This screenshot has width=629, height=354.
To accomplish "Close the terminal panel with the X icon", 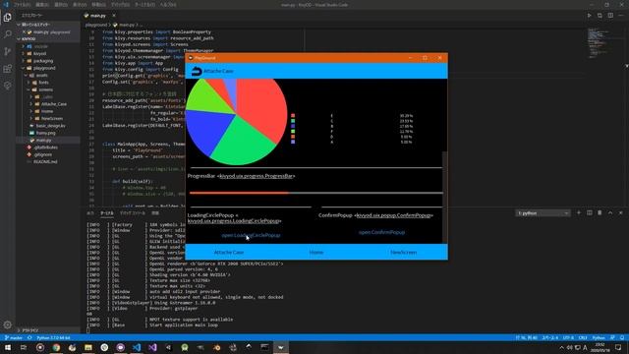I will click(x=620, y=212).
